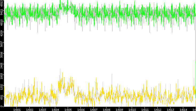Click the 14:09 time axis label
This screenshot has width=196, height=111.
click(119, 110)
